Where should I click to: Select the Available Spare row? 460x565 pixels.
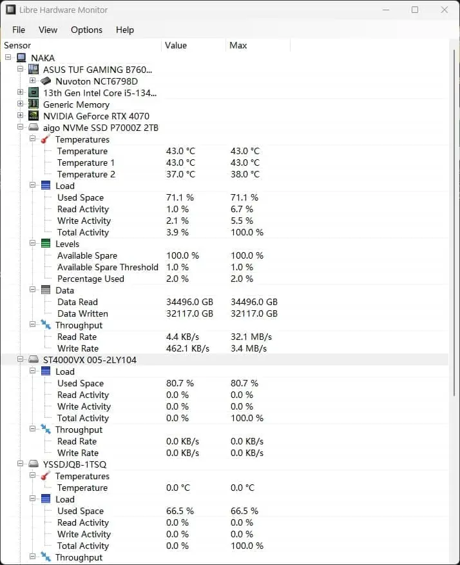click(225, 255)
